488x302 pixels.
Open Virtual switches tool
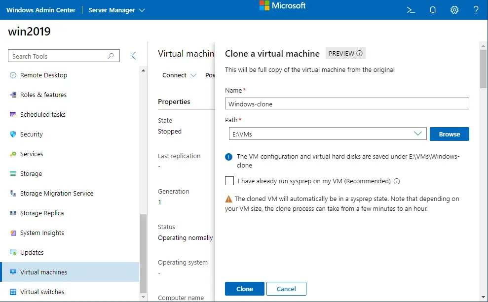(70, 292)
